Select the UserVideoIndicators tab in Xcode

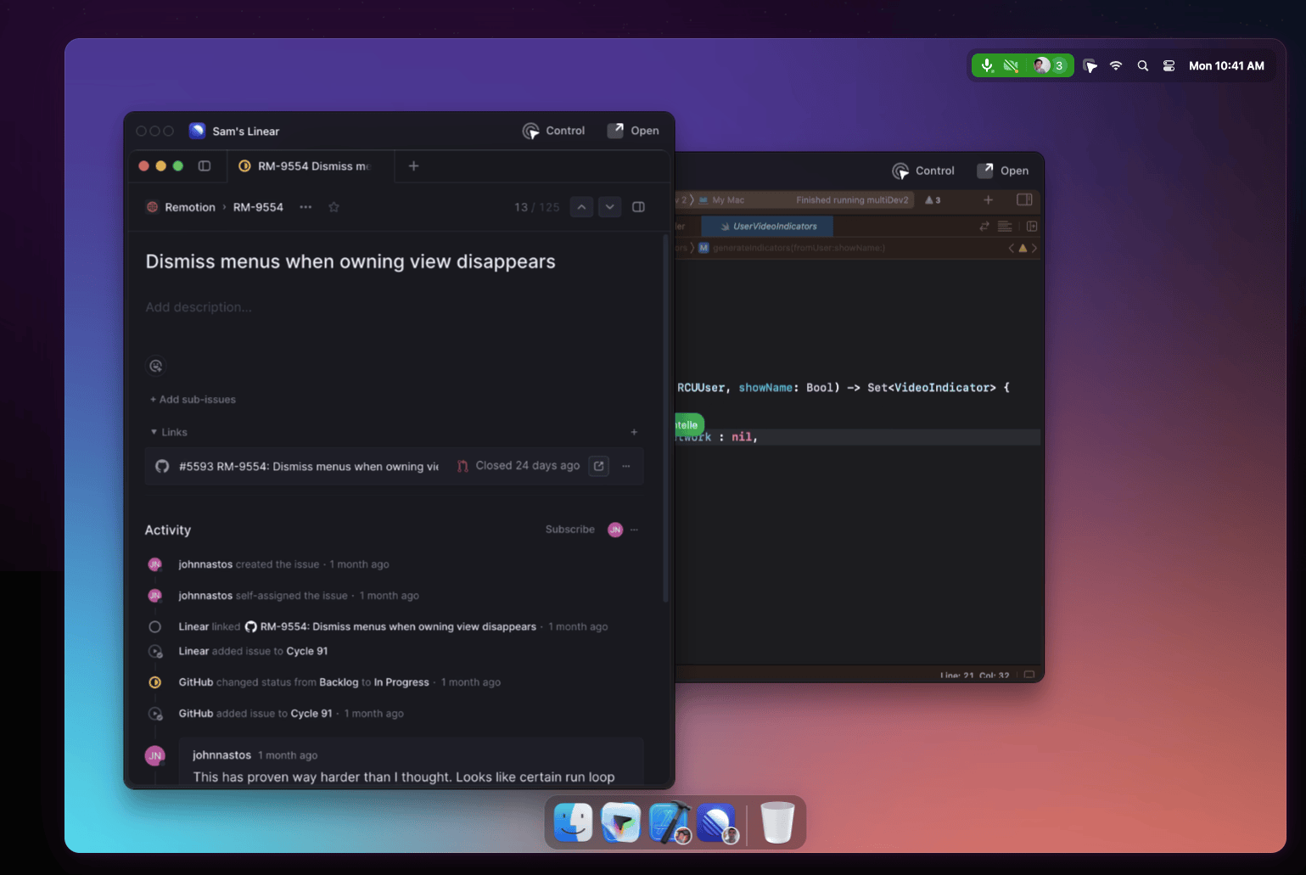click(x=767, y=227)
